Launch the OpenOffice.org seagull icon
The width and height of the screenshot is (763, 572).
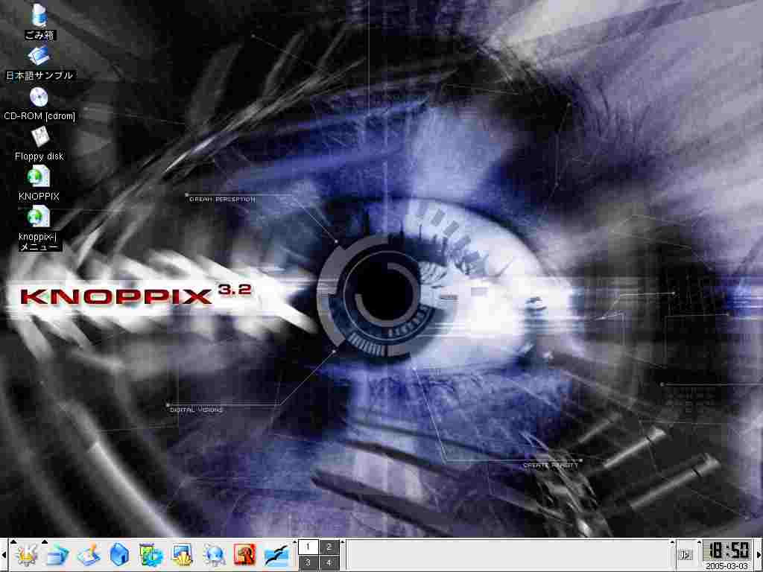pos(276,555)
